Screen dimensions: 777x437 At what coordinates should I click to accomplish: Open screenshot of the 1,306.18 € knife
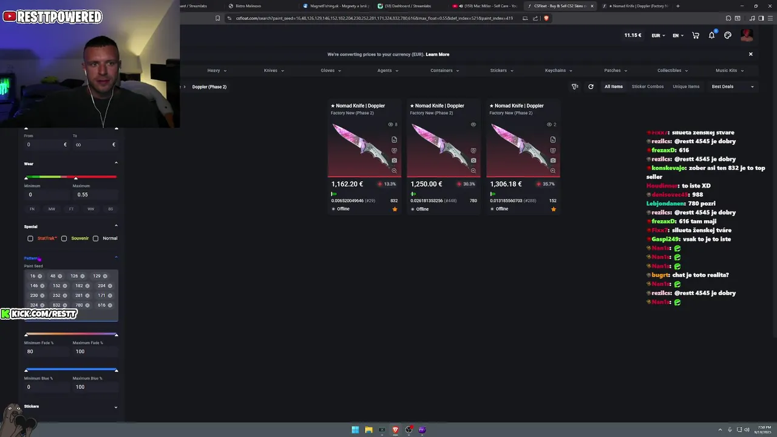552,160
